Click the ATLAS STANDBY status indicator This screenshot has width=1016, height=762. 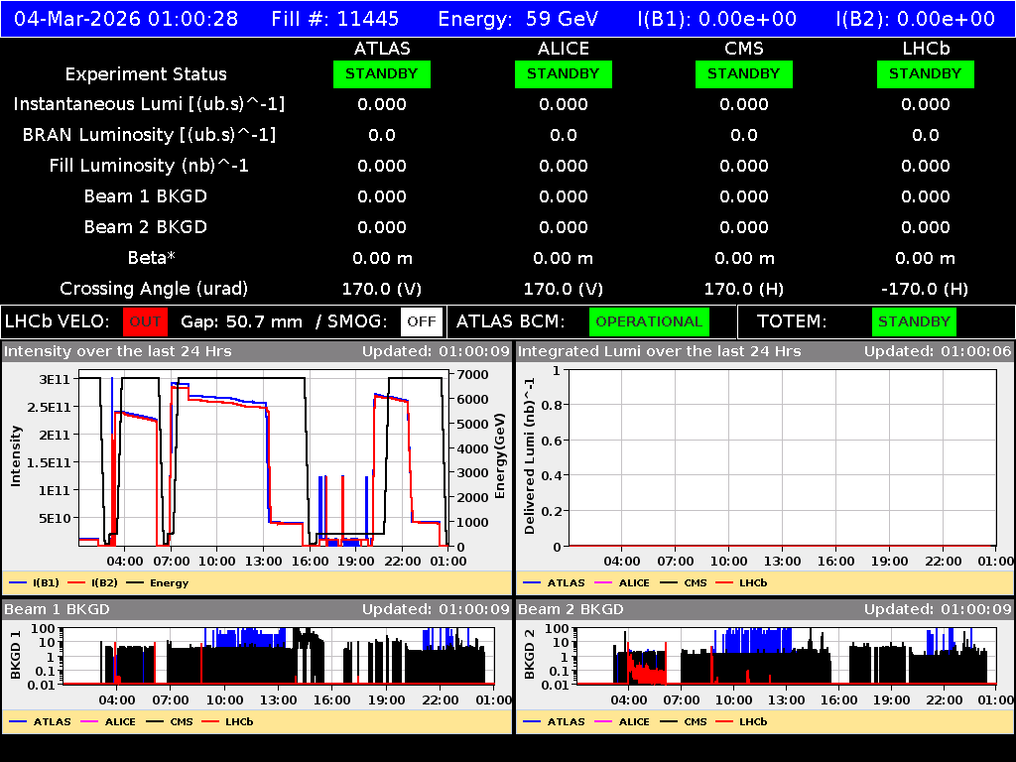[382, 73]
